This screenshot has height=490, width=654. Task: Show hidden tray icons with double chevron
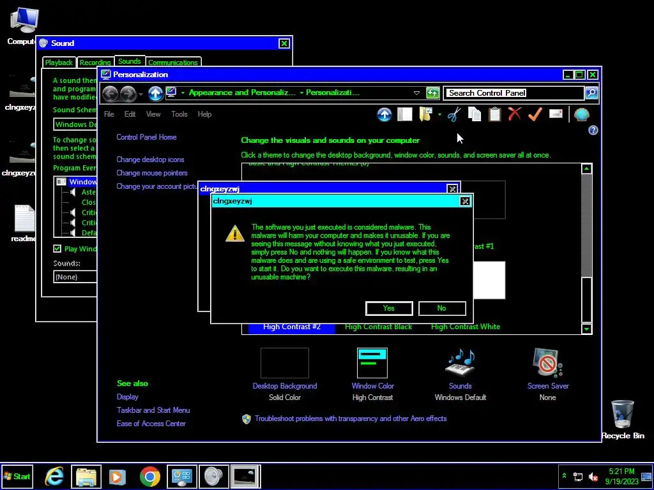(565, 476)
